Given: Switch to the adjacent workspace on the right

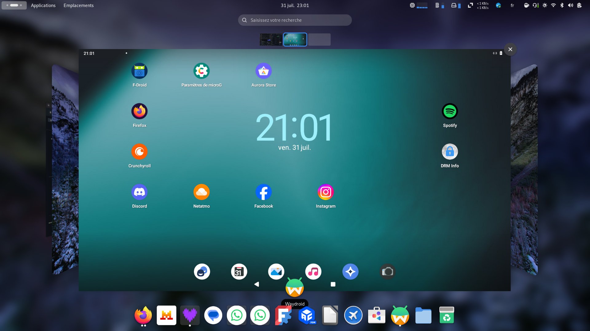Looking at the screenshot, I should (524, 169).
